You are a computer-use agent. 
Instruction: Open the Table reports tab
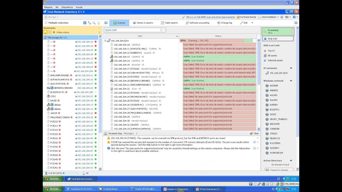click(x=169, y=23)
